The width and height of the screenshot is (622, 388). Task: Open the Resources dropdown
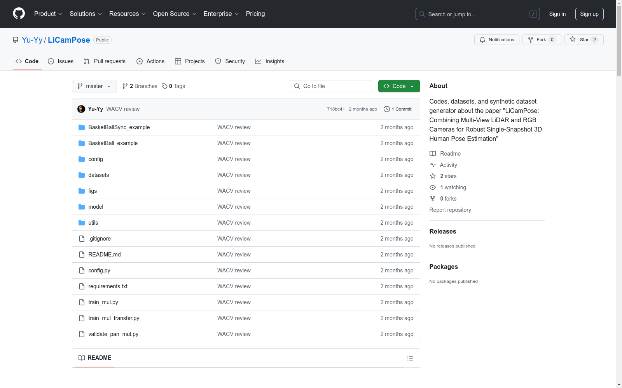point(128,14)
